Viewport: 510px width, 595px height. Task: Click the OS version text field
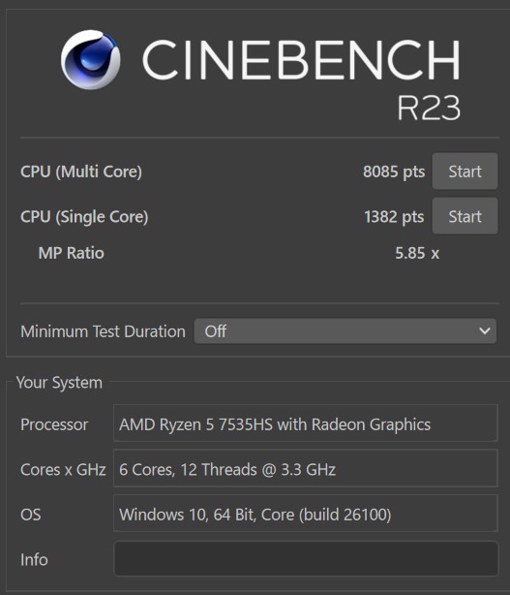306,514
